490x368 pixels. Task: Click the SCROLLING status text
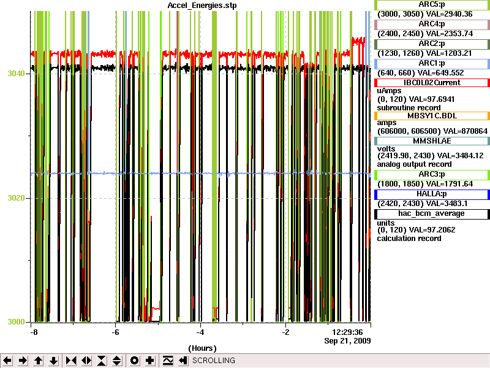point(214,361)
